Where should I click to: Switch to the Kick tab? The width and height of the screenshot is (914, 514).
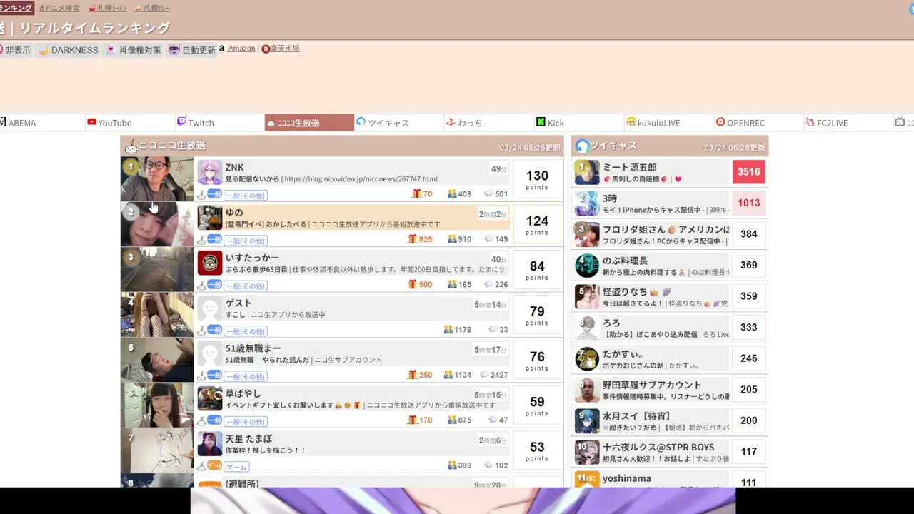click(x=550, y=123)
